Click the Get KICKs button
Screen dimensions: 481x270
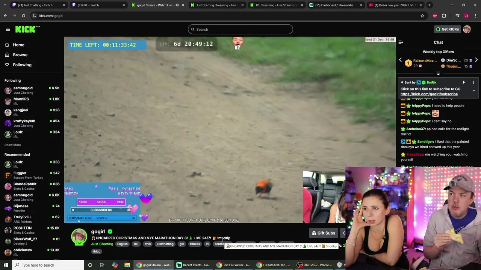[447, 29]
